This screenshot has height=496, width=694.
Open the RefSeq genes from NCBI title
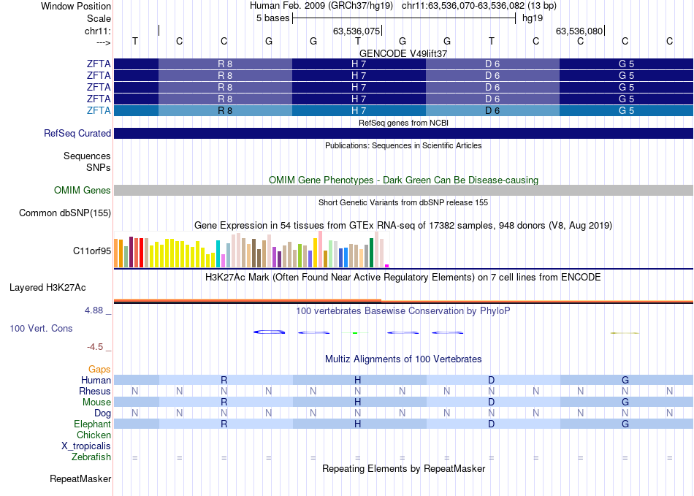tap(403, 123)
